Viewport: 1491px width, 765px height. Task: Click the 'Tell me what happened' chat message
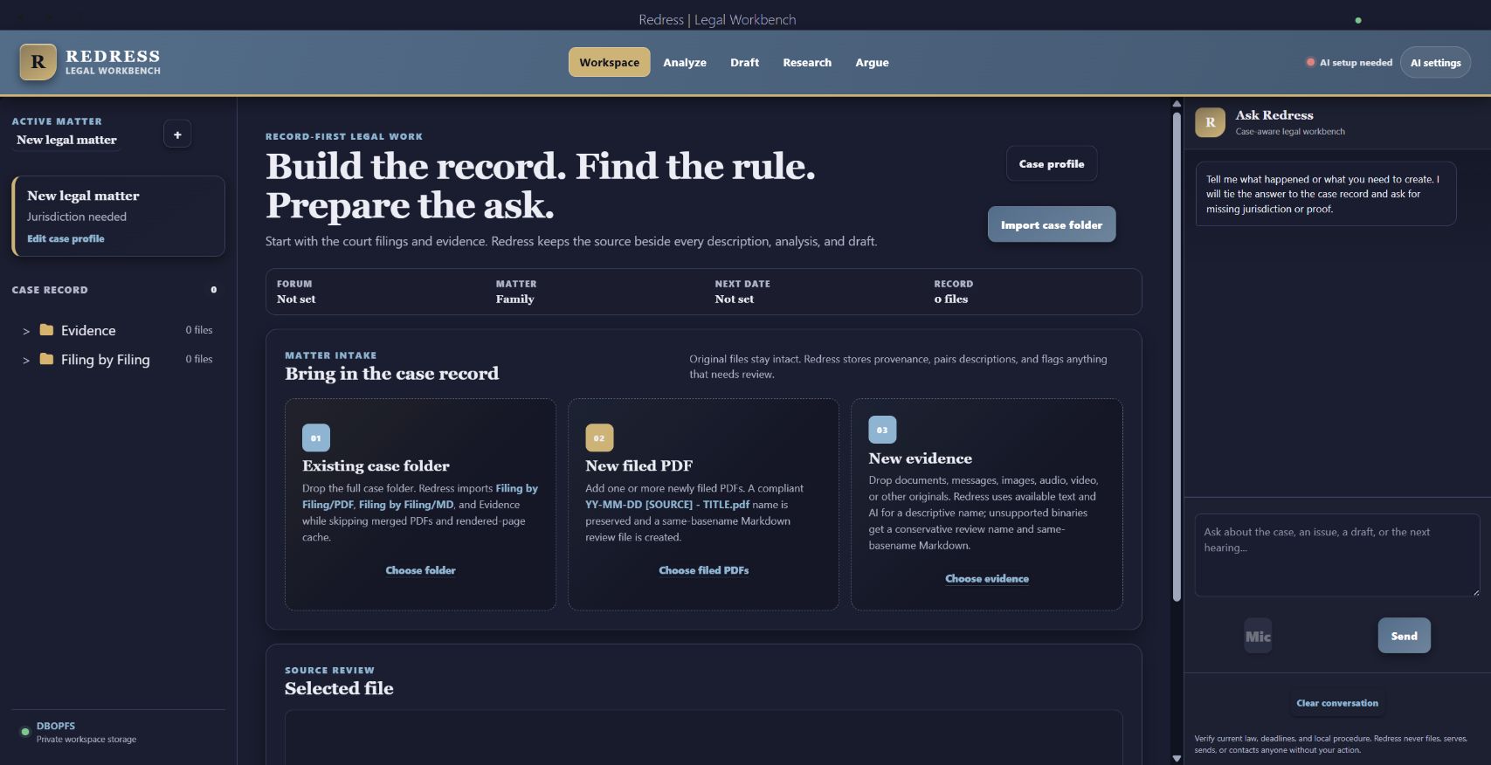[x=1325, y=194]
